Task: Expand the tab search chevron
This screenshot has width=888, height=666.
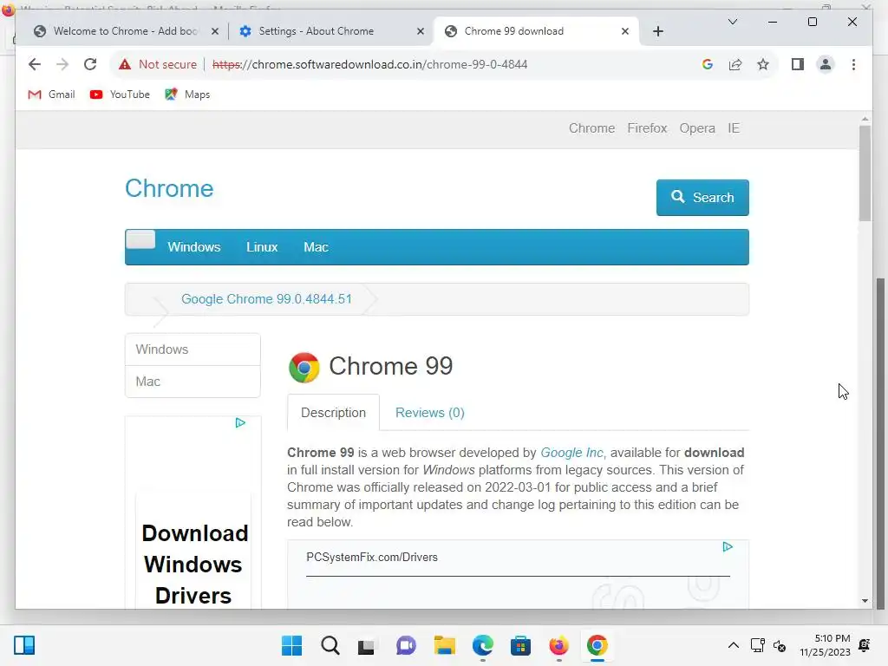Action: pyautogui.click(x=732, y=22)
